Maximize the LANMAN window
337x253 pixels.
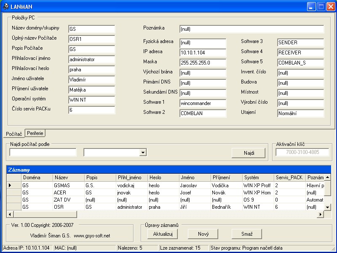(321, 7)
